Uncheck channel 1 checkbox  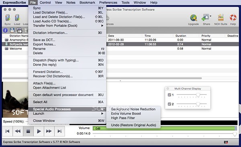pyautogui.click(x=170, y=95)
